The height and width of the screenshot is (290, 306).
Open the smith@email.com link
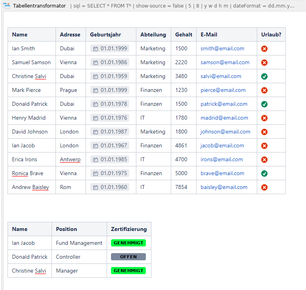pos(222,48)
